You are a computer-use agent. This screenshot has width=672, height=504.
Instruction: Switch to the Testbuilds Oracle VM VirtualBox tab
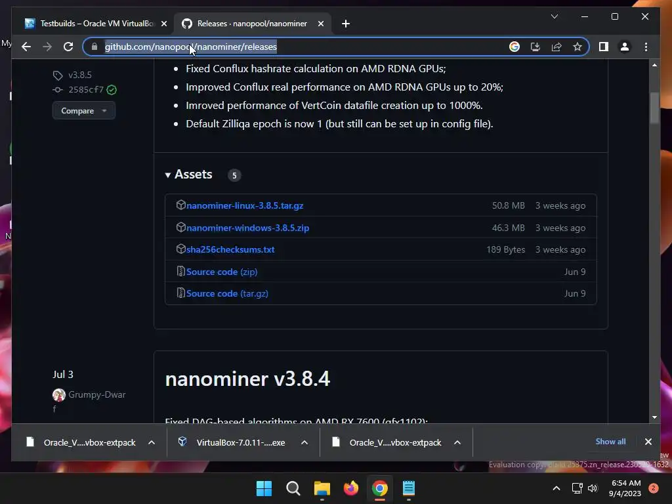[96, 24]
